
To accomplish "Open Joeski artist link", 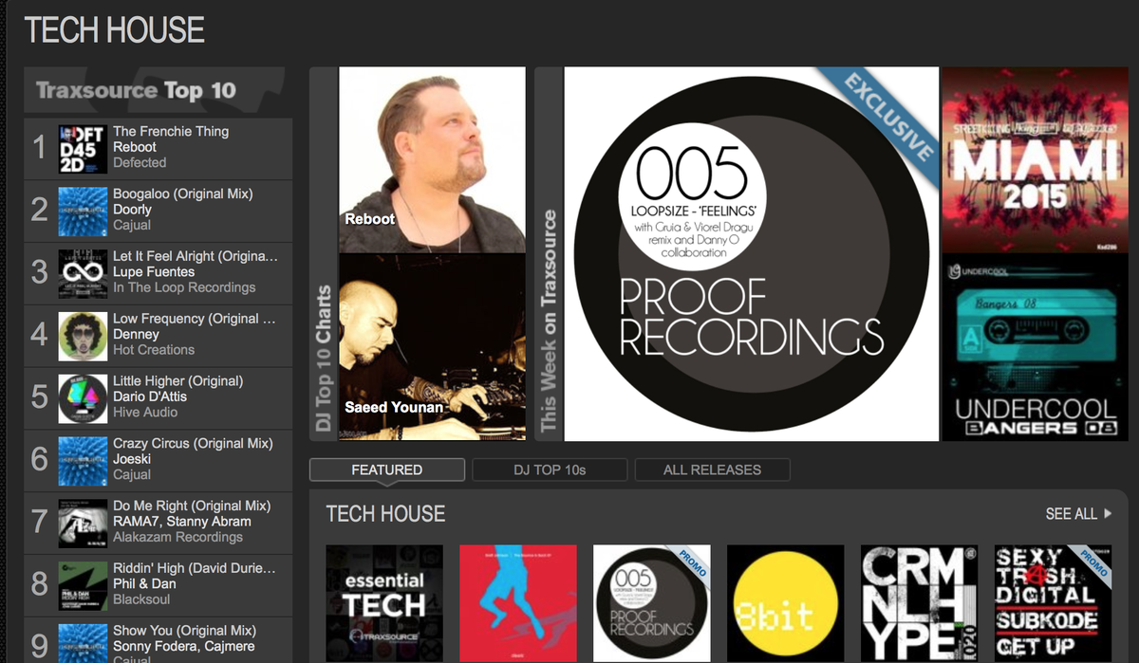I will [132, 459].
